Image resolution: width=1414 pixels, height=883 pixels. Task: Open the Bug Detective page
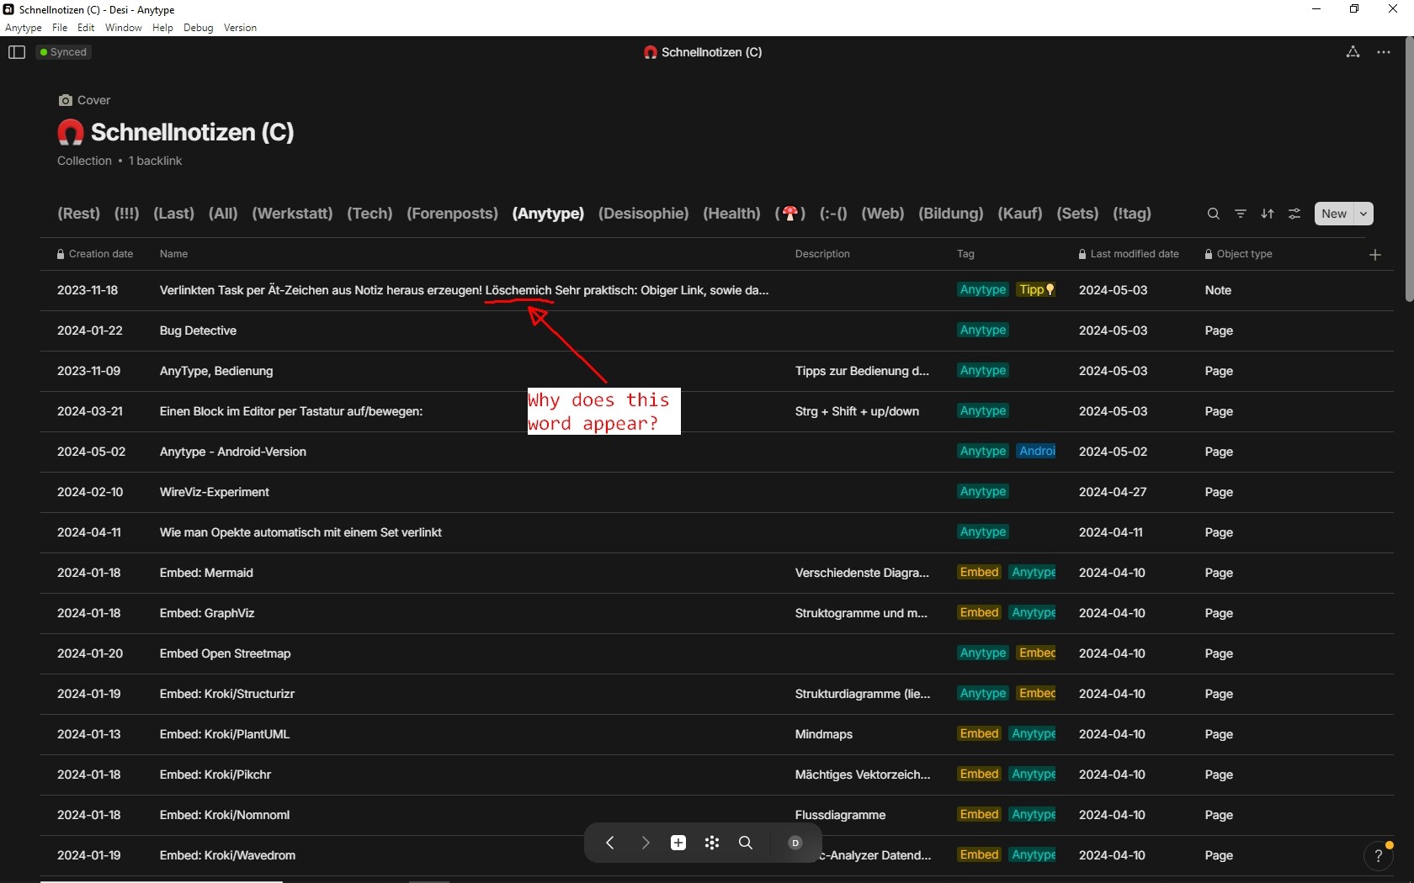click(198, 330)
